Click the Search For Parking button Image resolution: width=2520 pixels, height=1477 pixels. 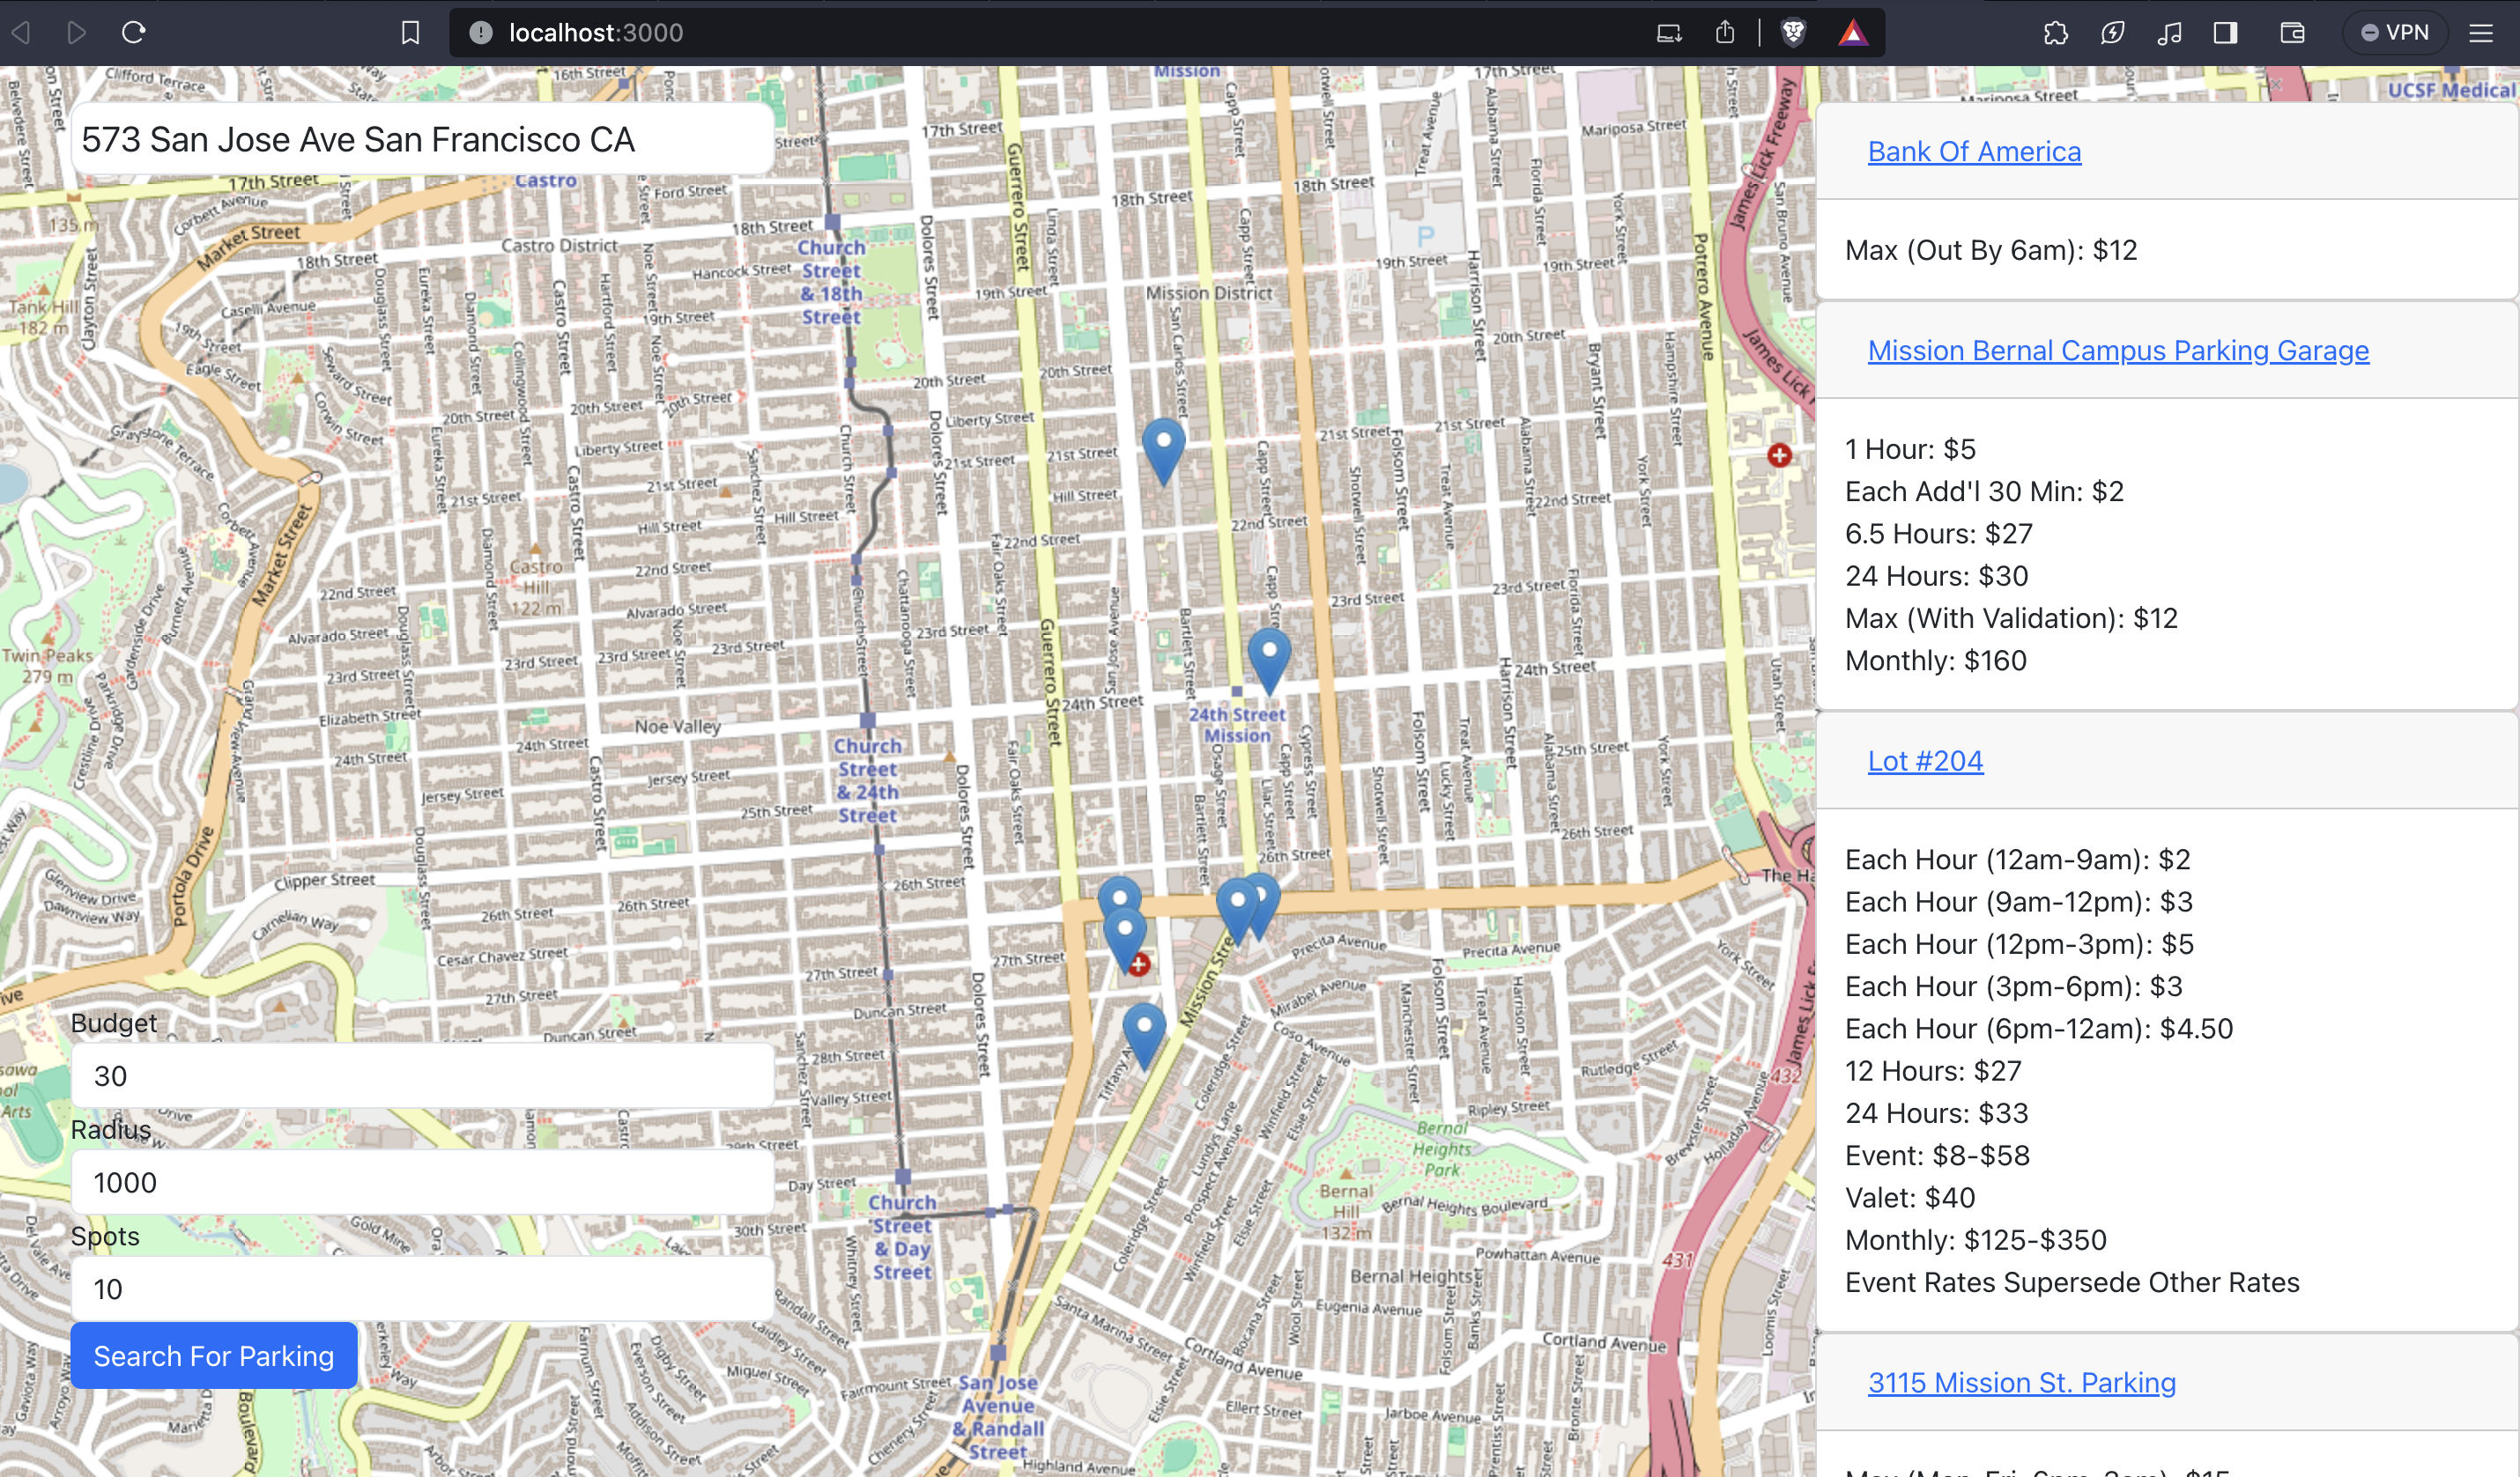pyautogui.click(x=214, y=1355)
